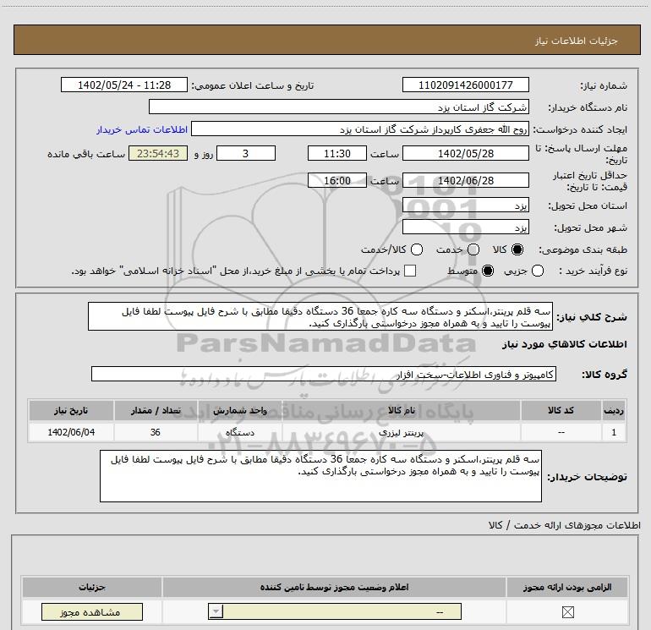Toggle Islamic treasury bonds payment checkbox

410,271
